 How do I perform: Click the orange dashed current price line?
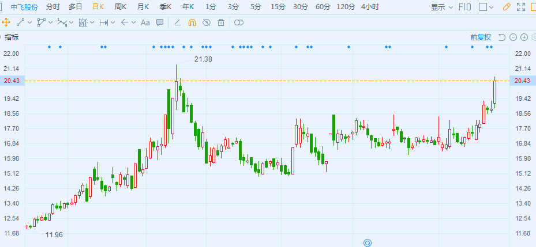click(x=267, y=81)
